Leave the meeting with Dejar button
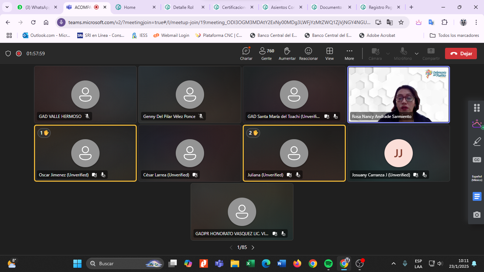The width and height of the screenshot is (484, 272). pyautogui.click(x=461, y=53)
